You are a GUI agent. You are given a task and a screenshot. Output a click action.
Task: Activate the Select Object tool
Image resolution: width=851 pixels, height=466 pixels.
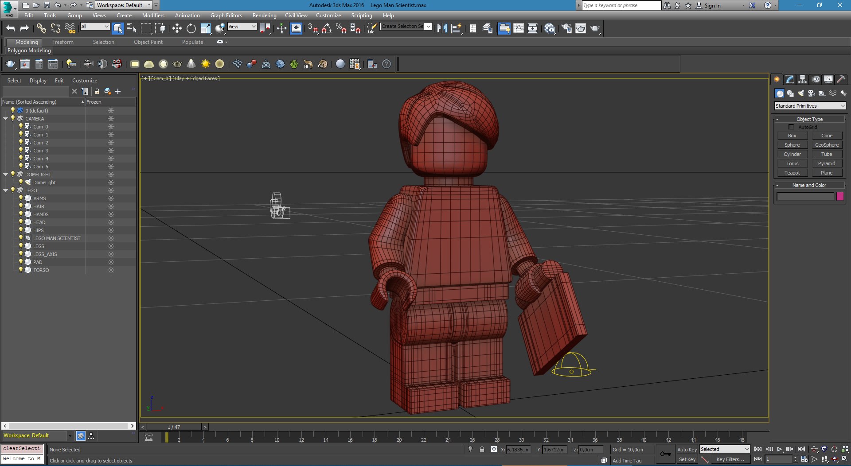click(117, 28)
